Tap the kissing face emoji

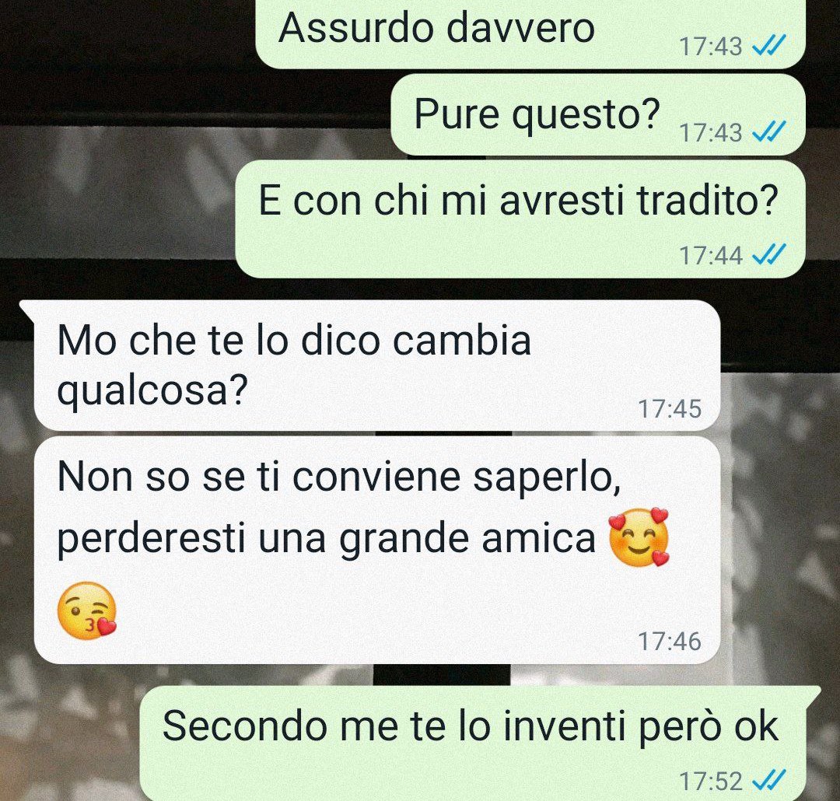87,610
